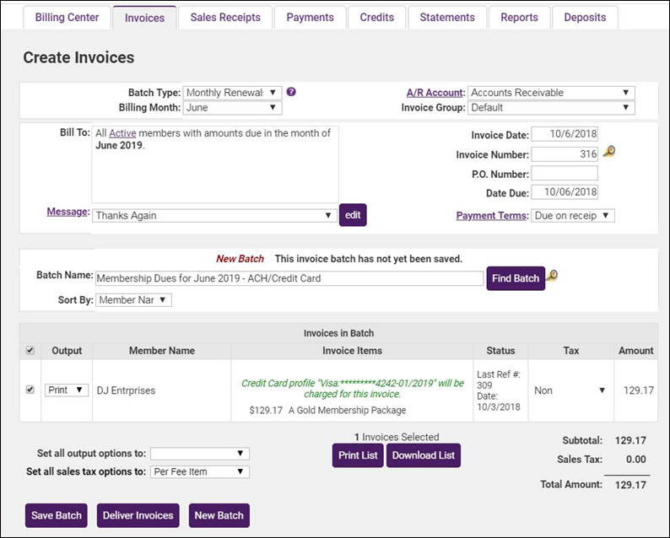Click the key icon beside Invoice Number
The width and height of the screenshot is (670, 538).
(608, 153)
